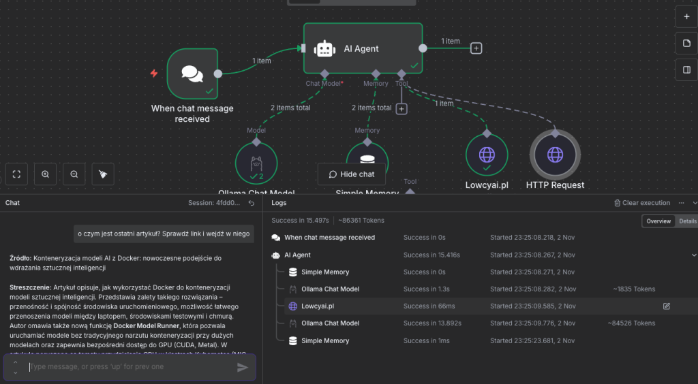This screenshot has width=698, height=384.
Task: Zoom in on the workflow canvas
Action: pos(46,174)
